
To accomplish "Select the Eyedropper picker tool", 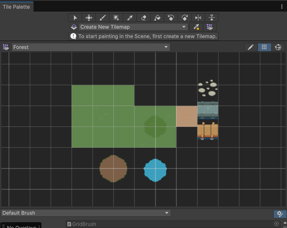I will pyautogui.click(x=130, y=18).
